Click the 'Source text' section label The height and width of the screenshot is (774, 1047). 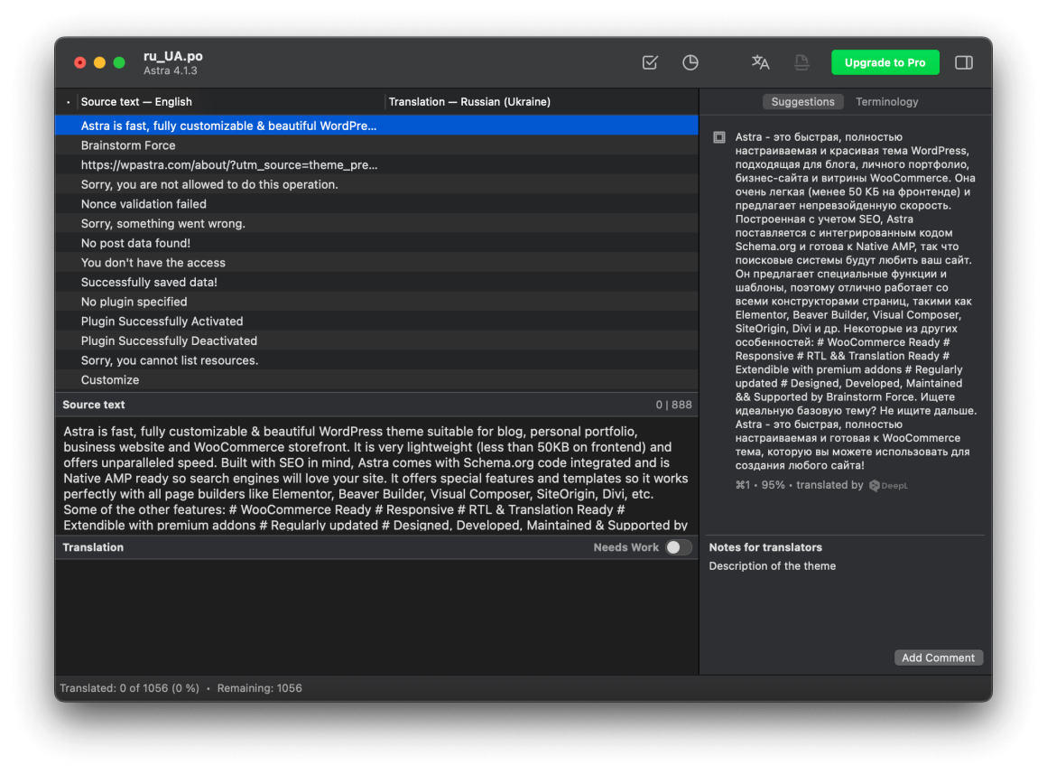tap(94, 405)
